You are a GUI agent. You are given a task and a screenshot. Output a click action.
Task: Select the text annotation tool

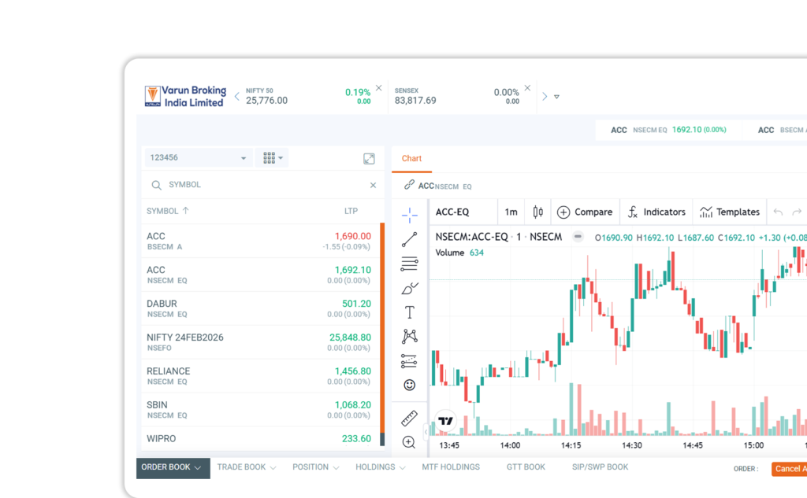coord(409,312)
